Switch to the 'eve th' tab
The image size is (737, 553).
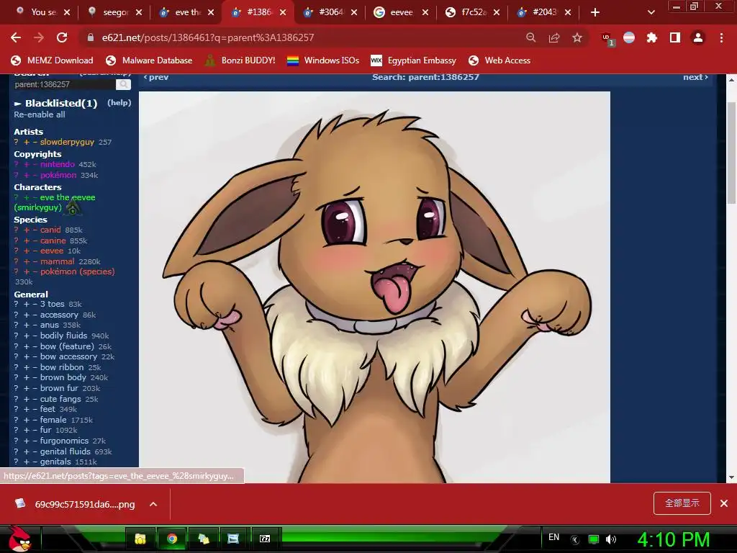point(188,12)
